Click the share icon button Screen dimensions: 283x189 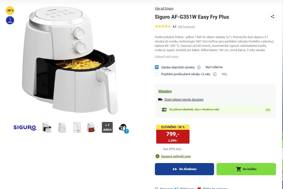(272, 16)
